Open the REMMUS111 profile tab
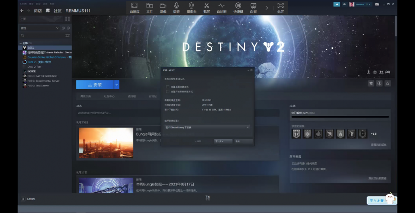 coord(78,11)
